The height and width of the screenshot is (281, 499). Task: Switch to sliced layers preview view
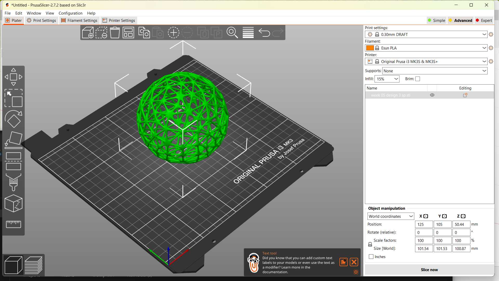pyautogui.click(x=34, y=265)
